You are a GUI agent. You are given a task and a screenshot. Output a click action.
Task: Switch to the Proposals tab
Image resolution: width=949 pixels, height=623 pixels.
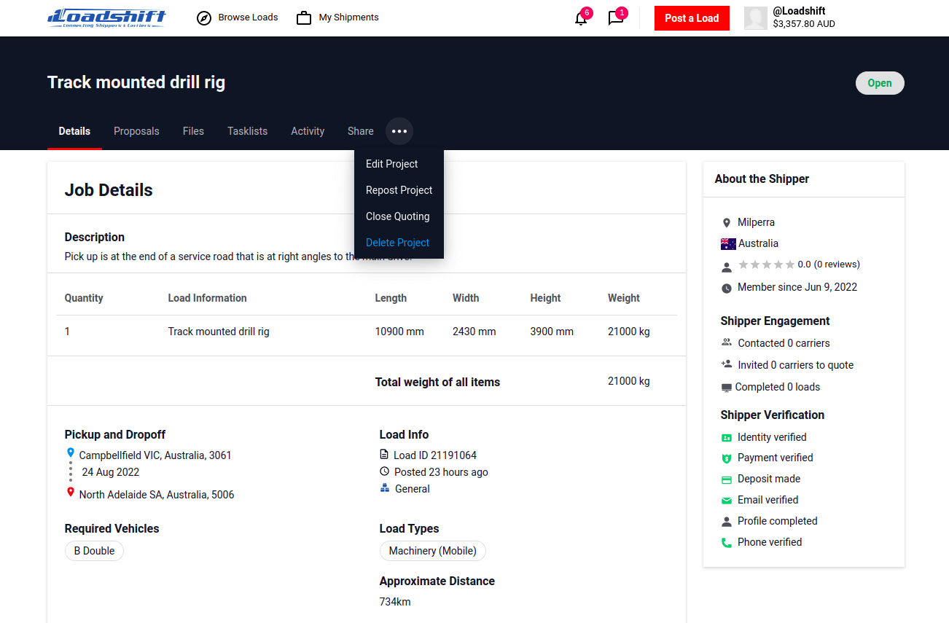click(x=136, y=131)
